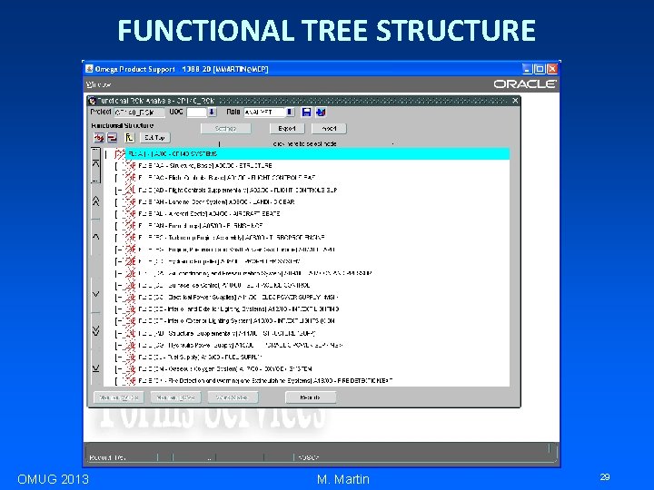Click the jump-to-first arrow in tree navigator
Image resolution: width=654 pixels, height=490 pixels.
[95, 164]
